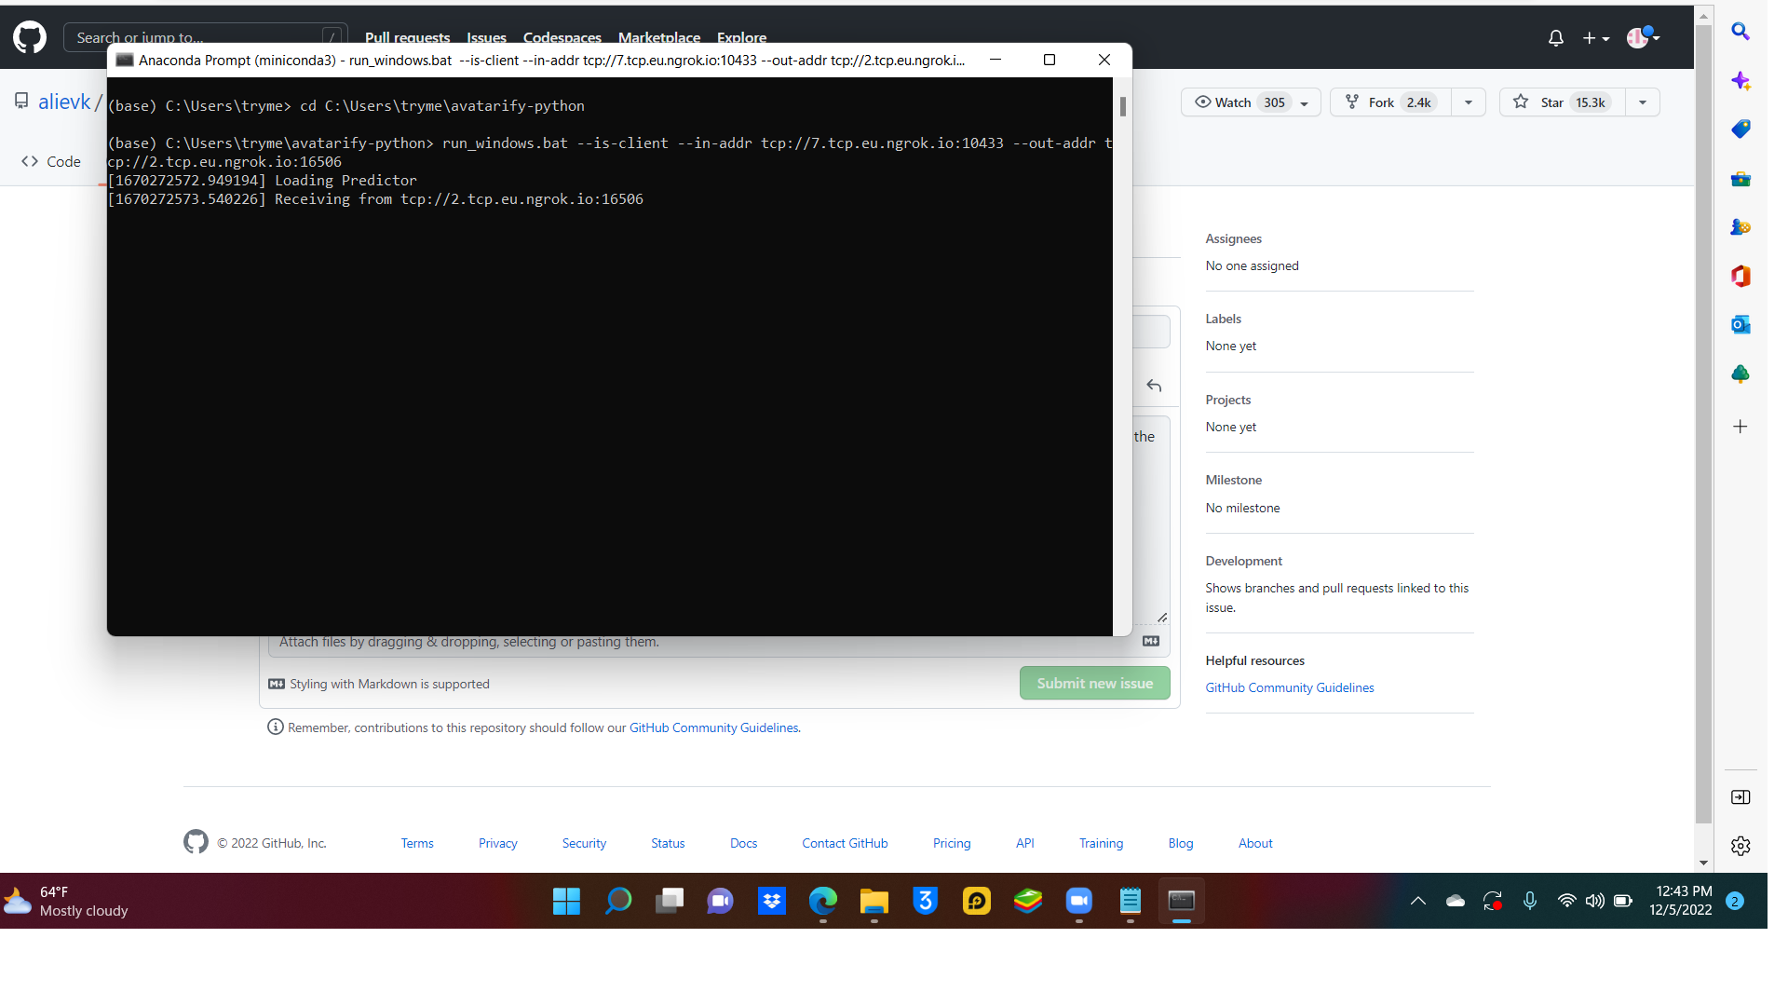The width and height of the screenshot is (1788, 1006).
Task: Click the Submit new issue button
Action: pyautogui.click(x=1094, y=683)
